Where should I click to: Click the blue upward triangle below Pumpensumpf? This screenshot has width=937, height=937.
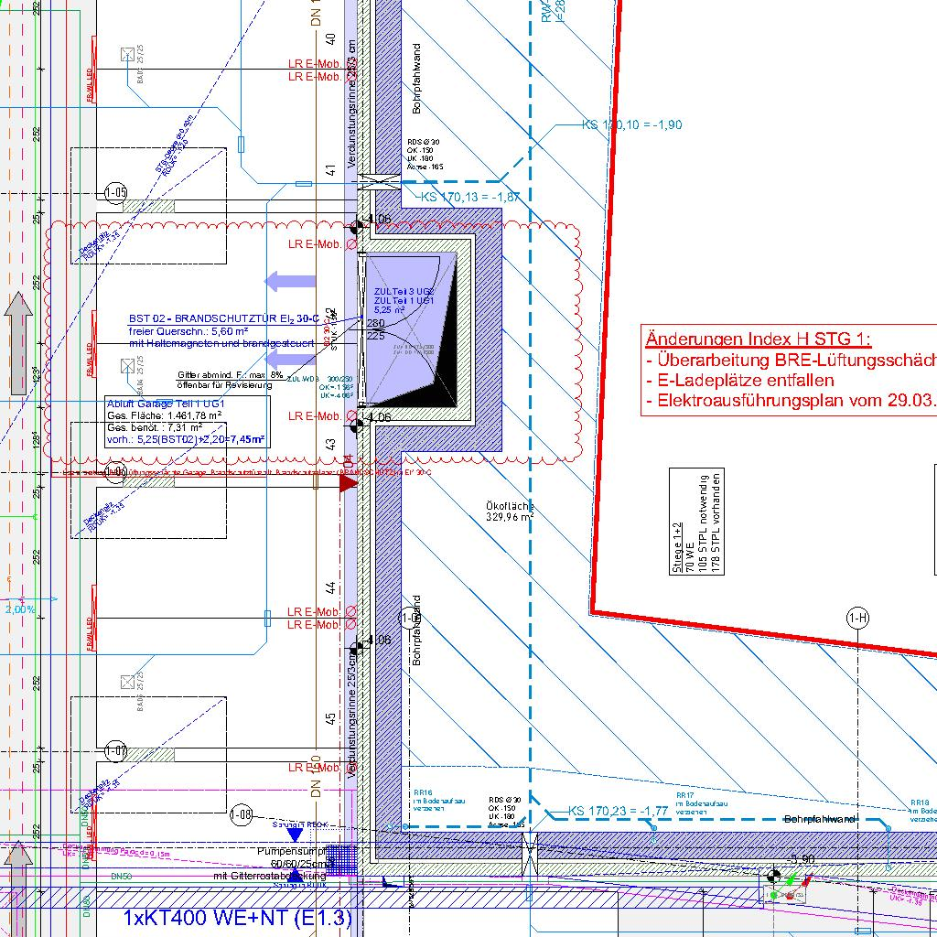coord(295,877)
